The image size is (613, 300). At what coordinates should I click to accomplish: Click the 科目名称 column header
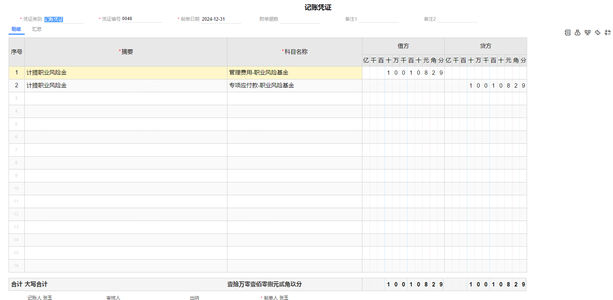click(x=294, y=52)
